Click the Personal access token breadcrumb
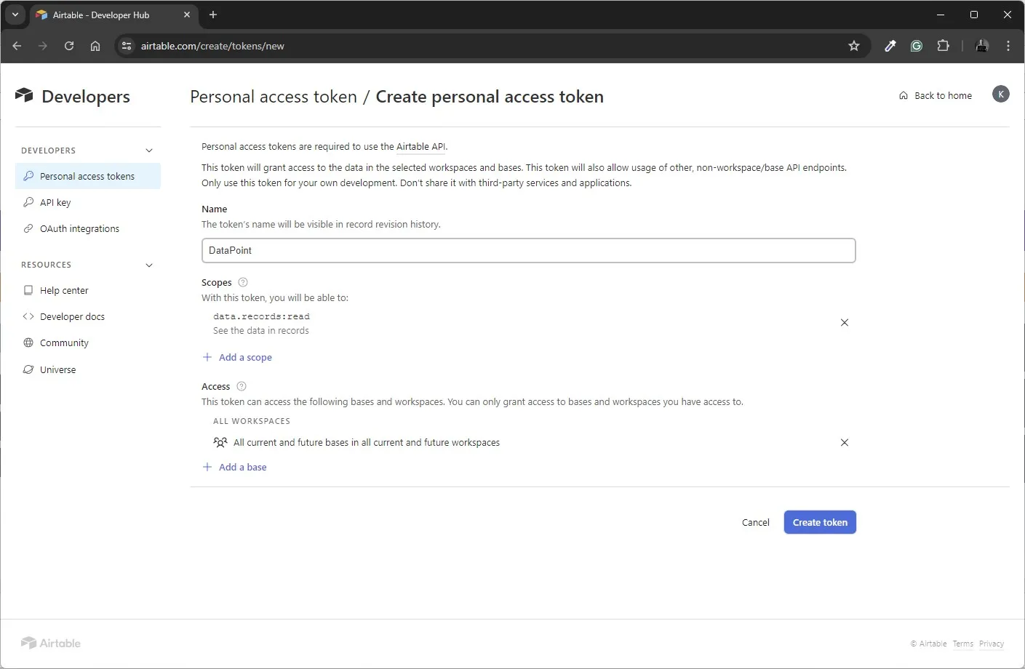1025x669 pixels. (x=274, y=97)
